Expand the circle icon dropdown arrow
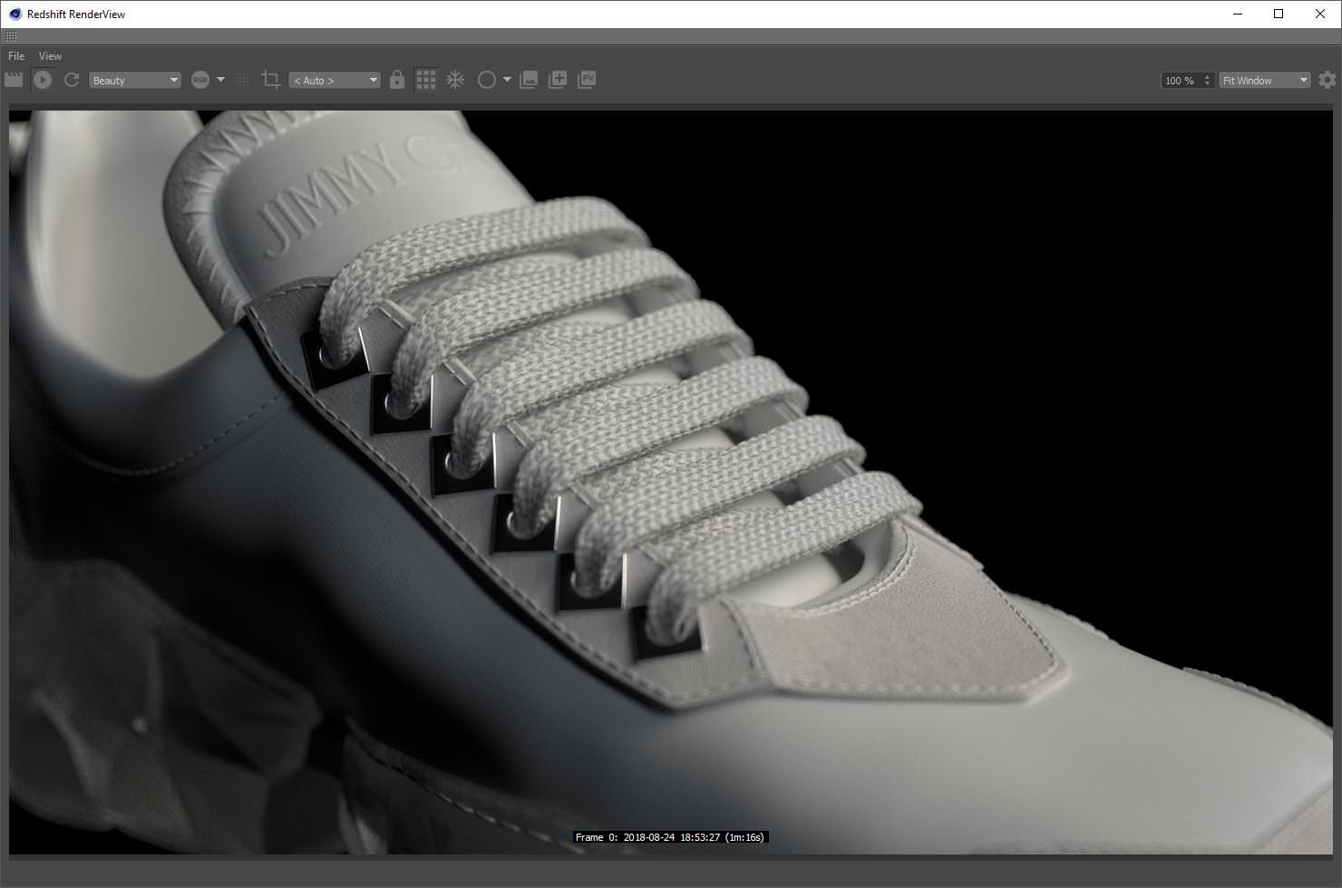 click(x=507, y=80)
